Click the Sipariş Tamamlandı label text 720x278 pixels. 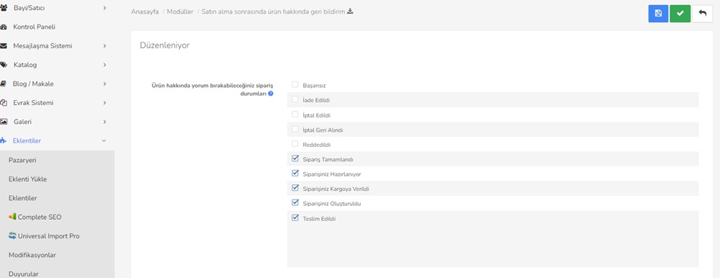coord(328,159)
